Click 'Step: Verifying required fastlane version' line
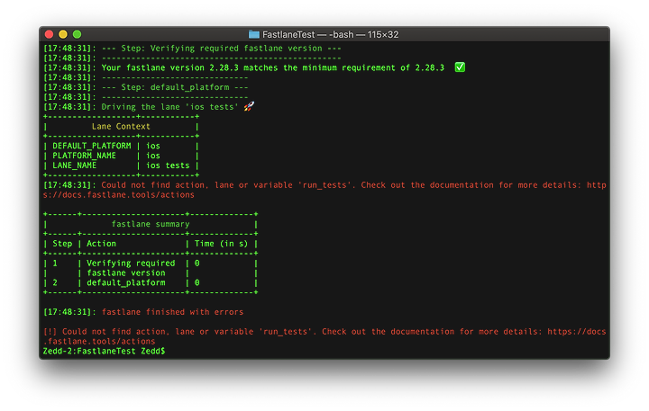The height and width of the screenshot is (411, 649). (222, 49)
